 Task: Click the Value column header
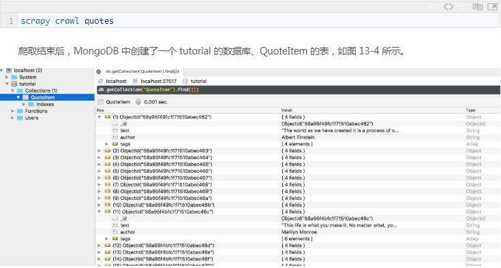pos(286,110)
